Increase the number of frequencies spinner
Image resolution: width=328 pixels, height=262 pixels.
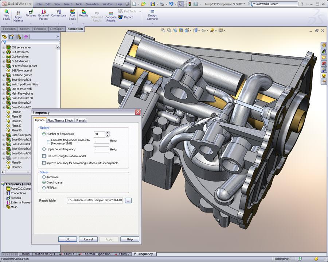coord(108,133)
